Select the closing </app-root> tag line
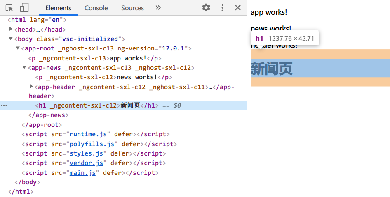The height and width of the screenshot is (197, 390). [42, 125]
